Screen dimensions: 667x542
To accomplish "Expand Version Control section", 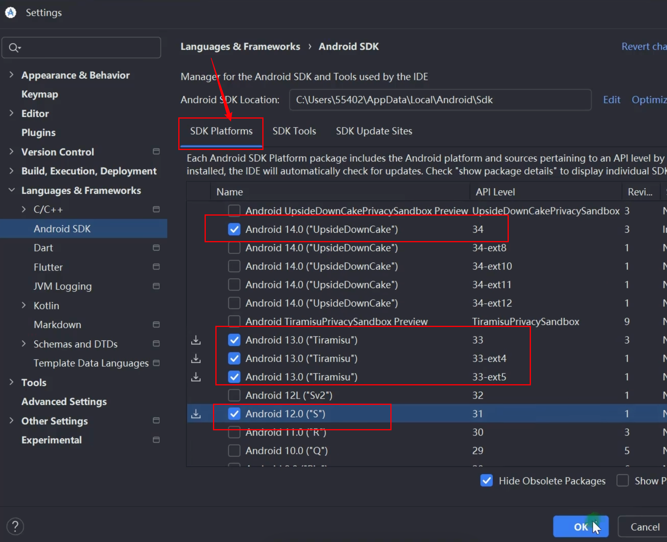I will (11, 152).
